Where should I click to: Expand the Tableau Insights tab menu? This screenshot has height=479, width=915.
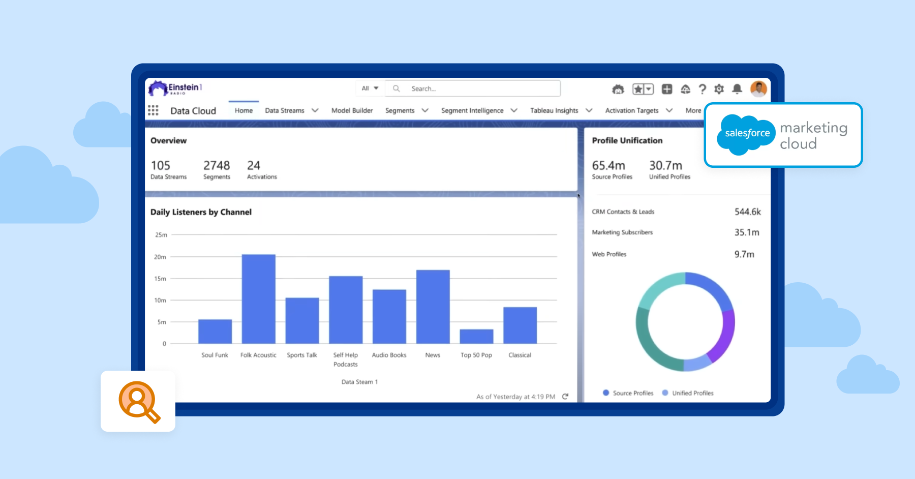[589, 110]
